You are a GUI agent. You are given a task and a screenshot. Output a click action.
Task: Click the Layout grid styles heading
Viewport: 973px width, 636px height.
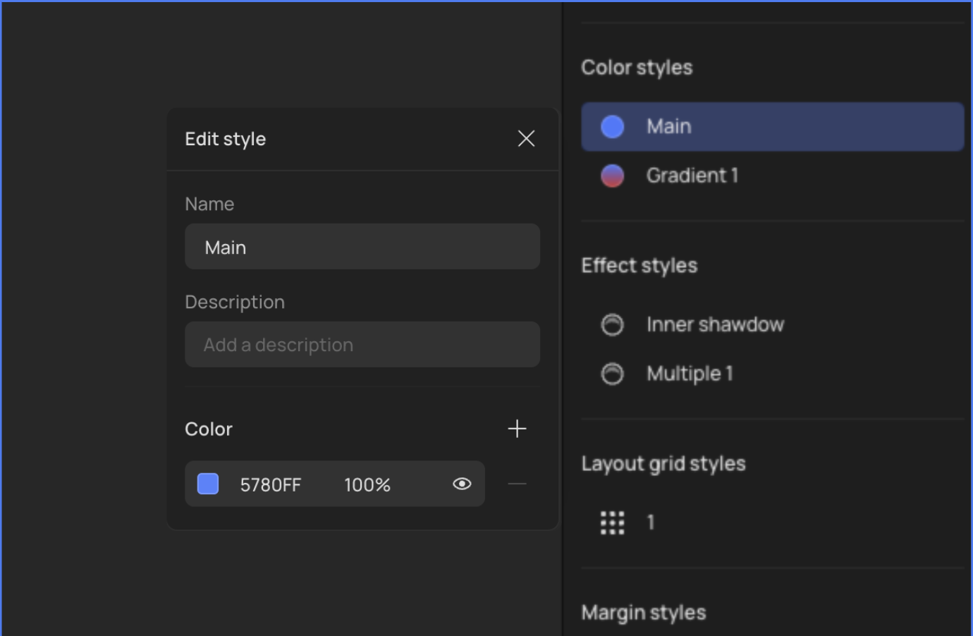point(663,464)
